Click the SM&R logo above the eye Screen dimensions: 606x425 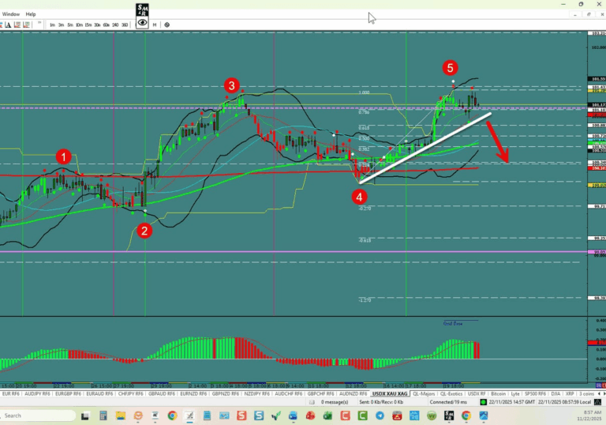[142, 10]
